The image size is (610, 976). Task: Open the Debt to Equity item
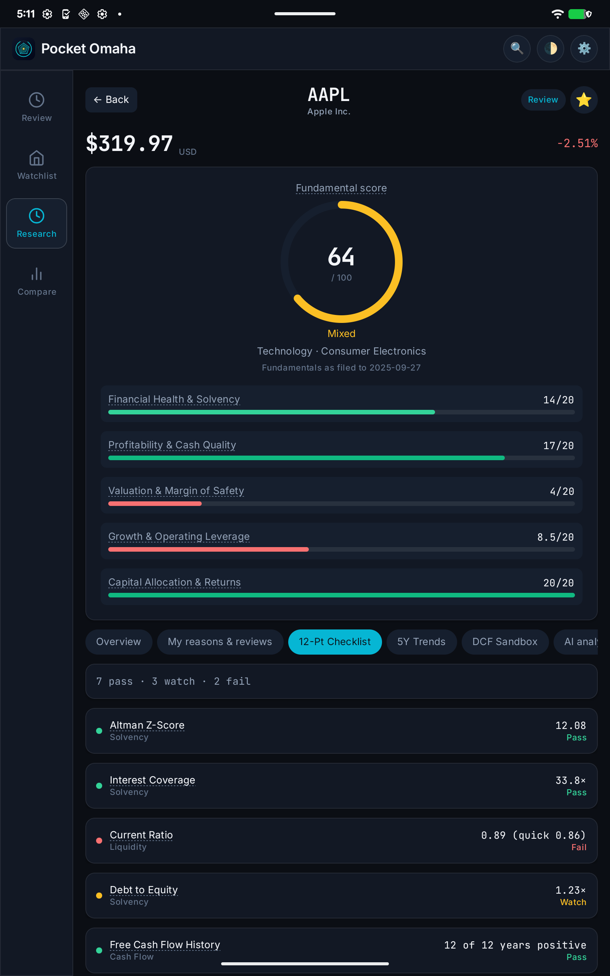(341, 895)
